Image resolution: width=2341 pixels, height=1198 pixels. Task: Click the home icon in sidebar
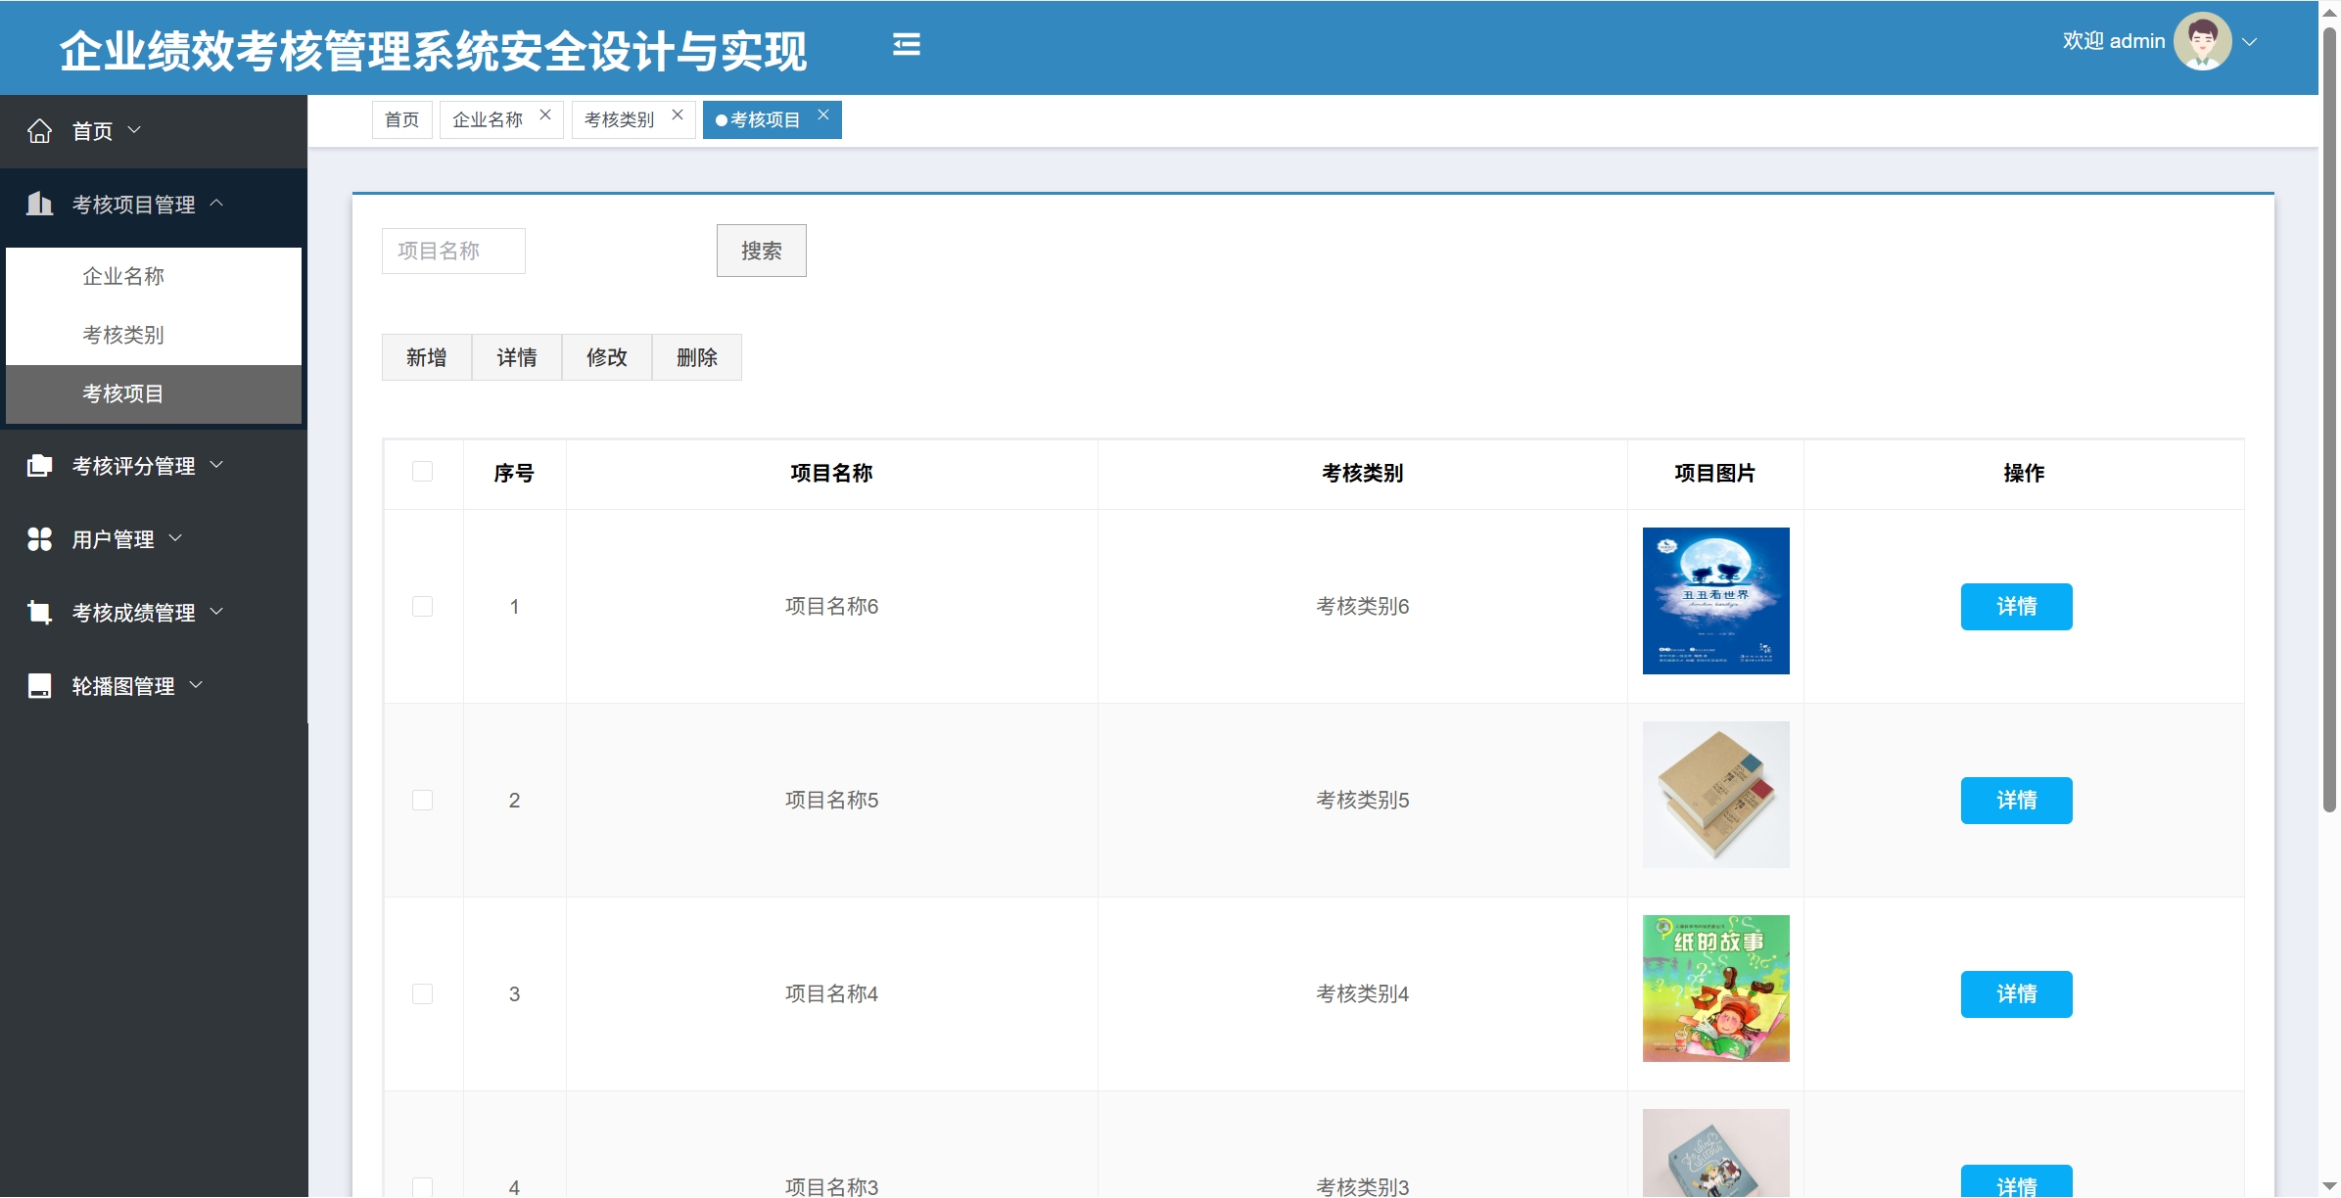(x=40, y=131)
